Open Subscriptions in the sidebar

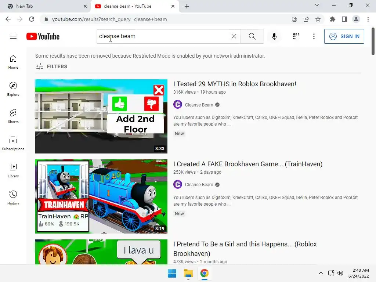point(13,144)
